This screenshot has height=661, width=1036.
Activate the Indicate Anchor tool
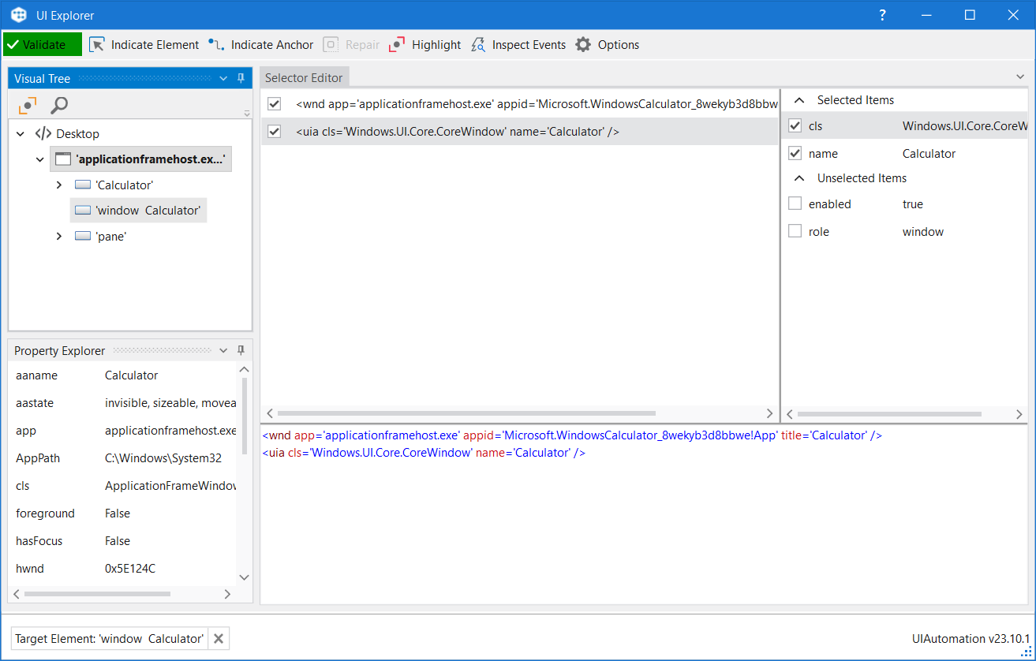260,45
